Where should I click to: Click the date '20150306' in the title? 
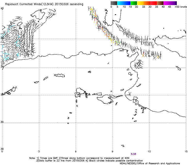click(62, 4)
